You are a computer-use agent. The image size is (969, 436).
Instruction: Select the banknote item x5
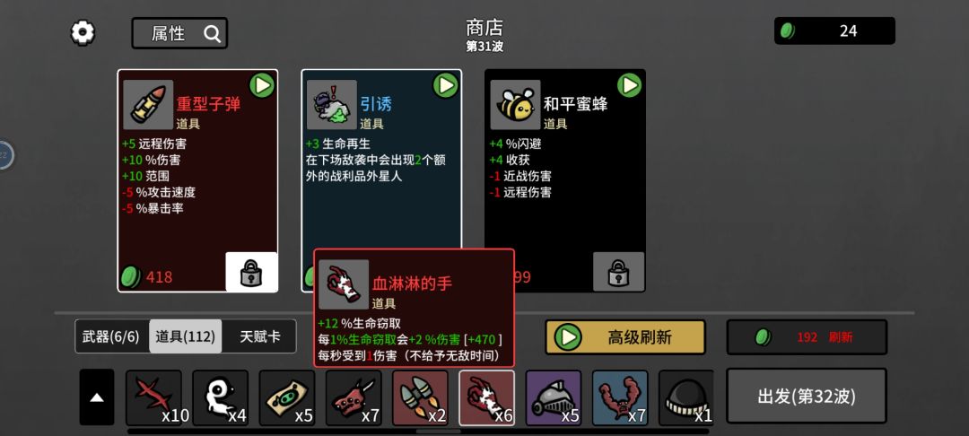tap(287, 397)
